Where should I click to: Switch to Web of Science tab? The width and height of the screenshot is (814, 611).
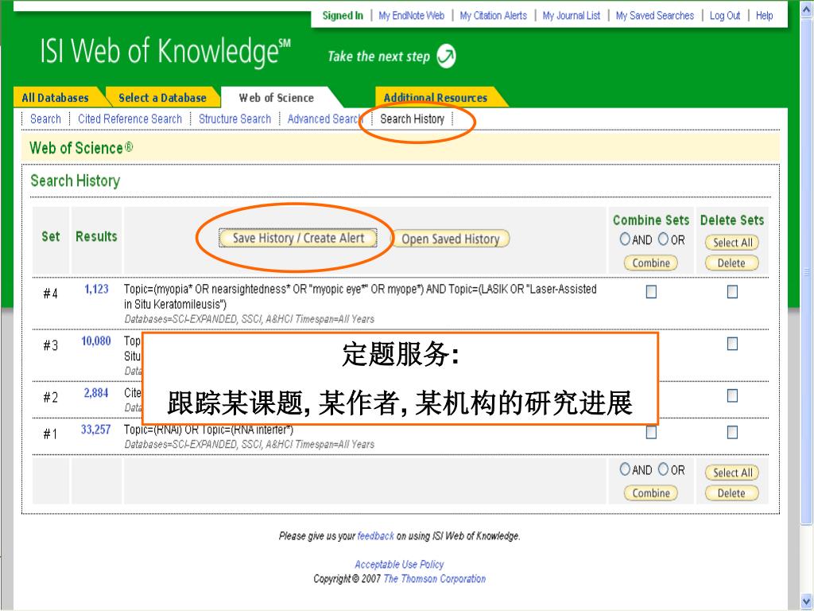click(x=276, y=98)
